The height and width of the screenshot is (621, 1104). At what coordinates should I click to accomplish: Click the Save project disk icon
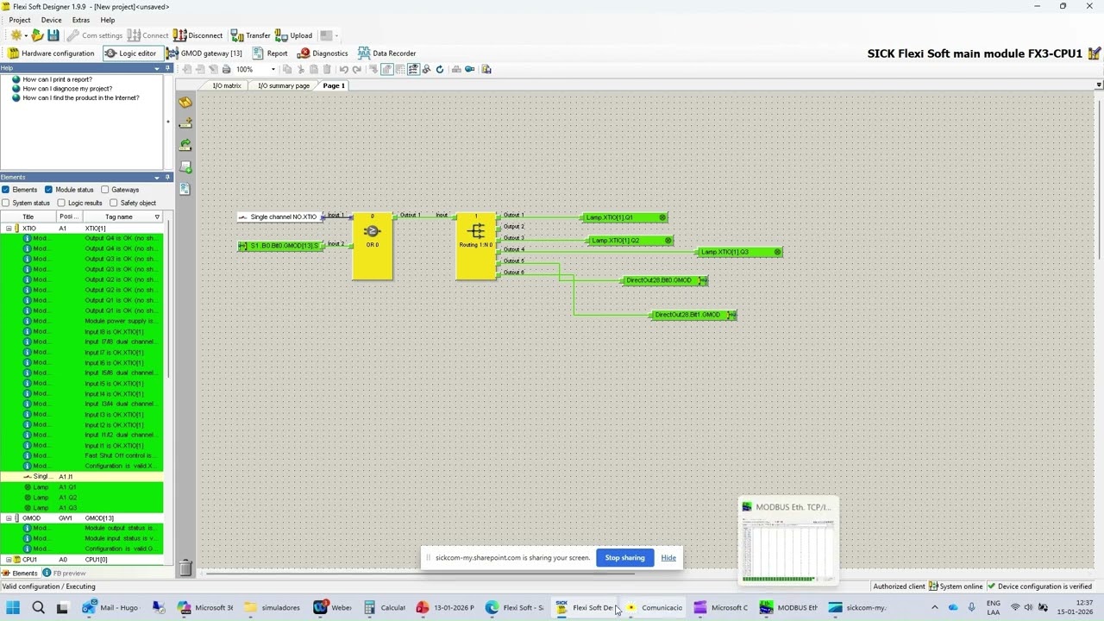[x=53, y=35]
